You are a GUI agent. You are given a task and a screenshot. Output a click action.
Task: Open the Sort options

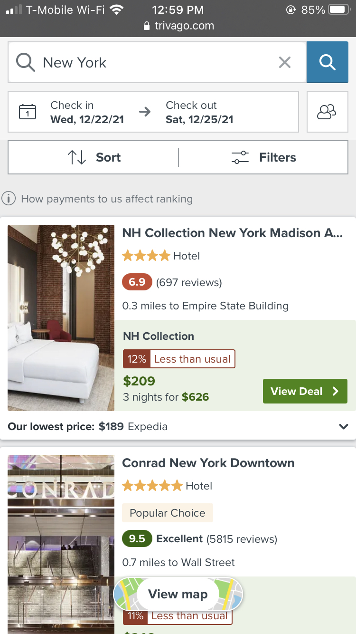point(94,157)
